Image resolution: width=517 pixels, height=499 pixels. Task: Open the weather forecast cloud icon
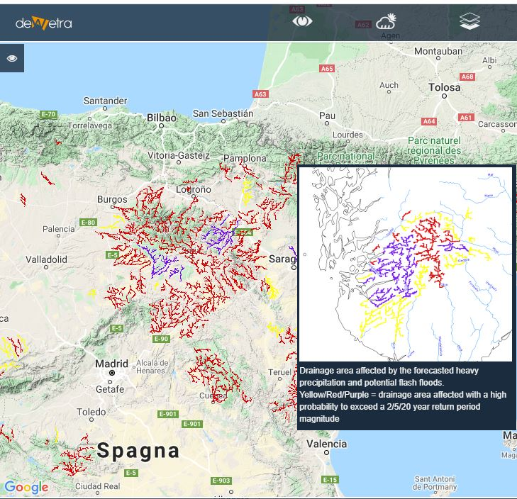coord(386,21)
